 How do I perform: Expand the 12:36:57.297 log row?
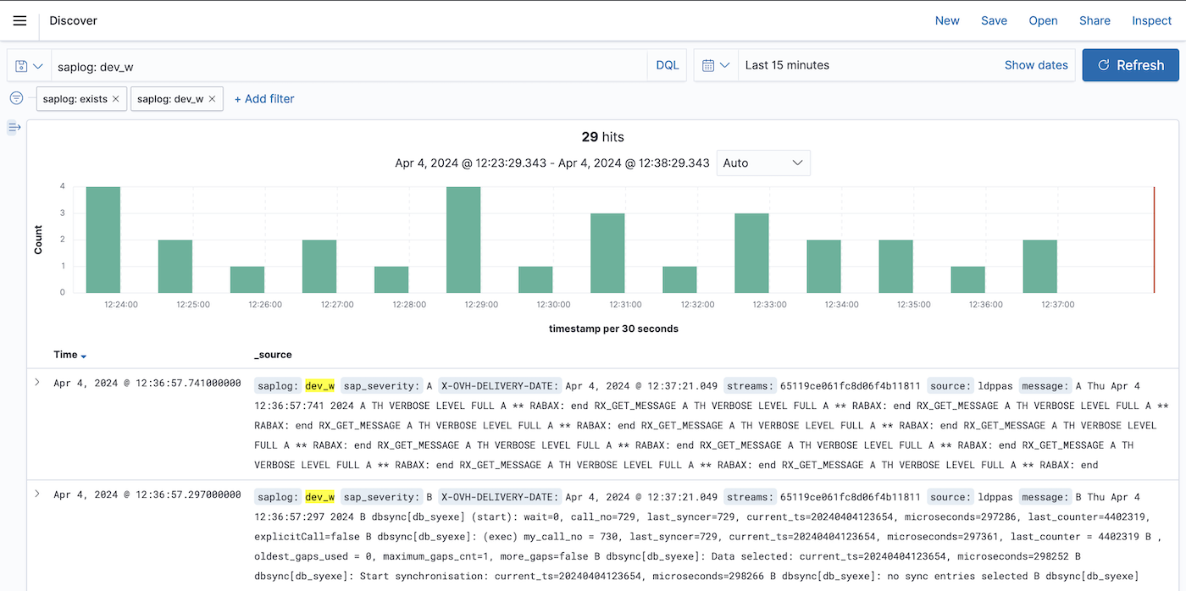click(x=37, y=494)
